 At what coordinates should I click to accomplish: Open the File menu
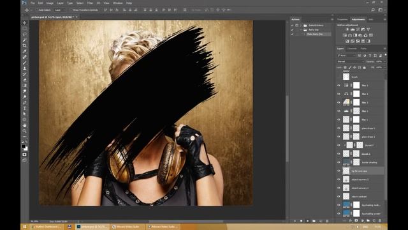[33, 3]
